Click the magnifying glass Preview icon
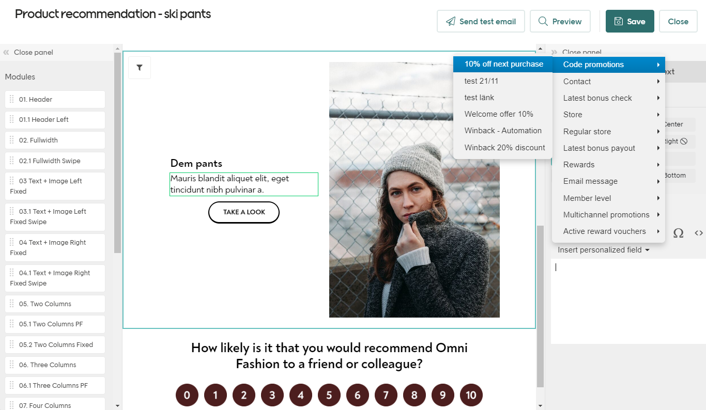Viewport: 706px width, 410px height. 543,22
